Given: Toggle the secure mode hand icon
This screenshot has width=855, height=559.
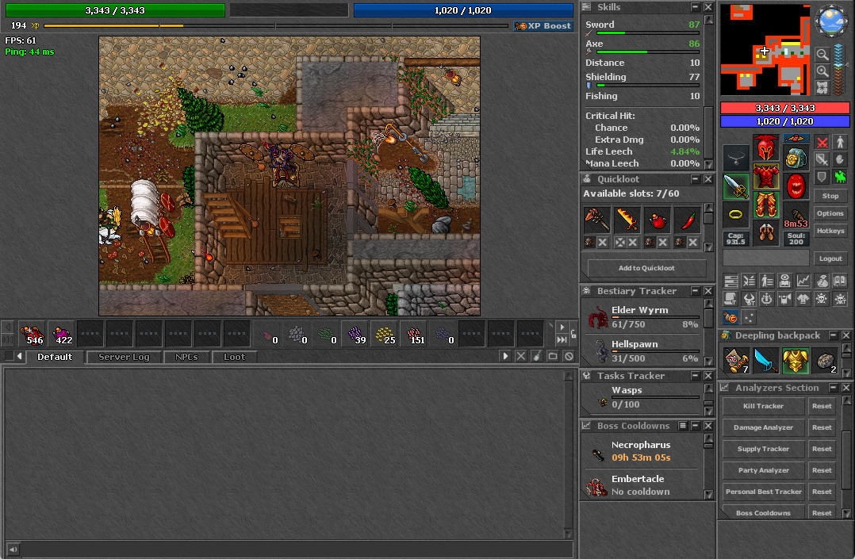Looking at the screenshot, I should [840, 159].
